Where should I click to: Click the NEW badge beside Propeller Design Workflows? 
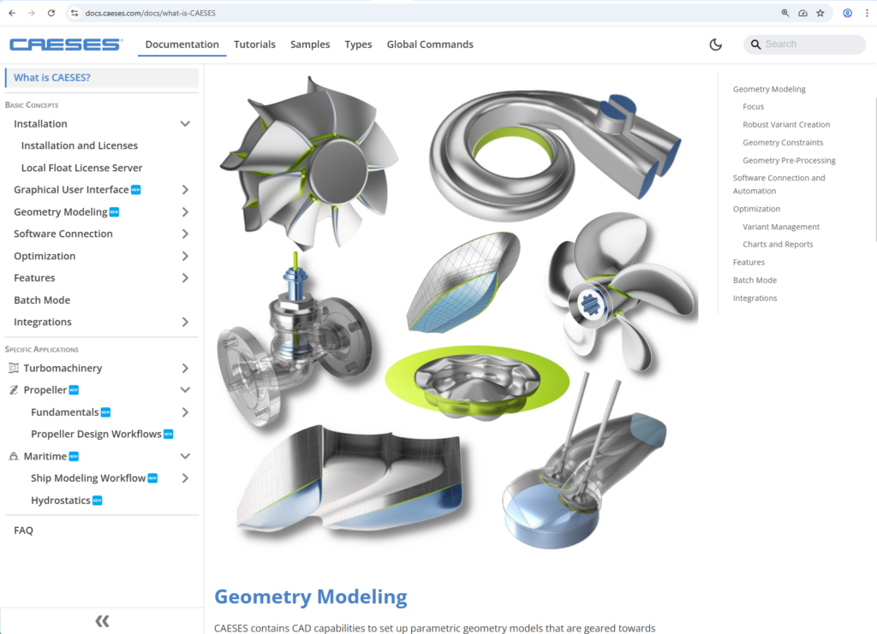pyautogui.click(x=169, y=434)
